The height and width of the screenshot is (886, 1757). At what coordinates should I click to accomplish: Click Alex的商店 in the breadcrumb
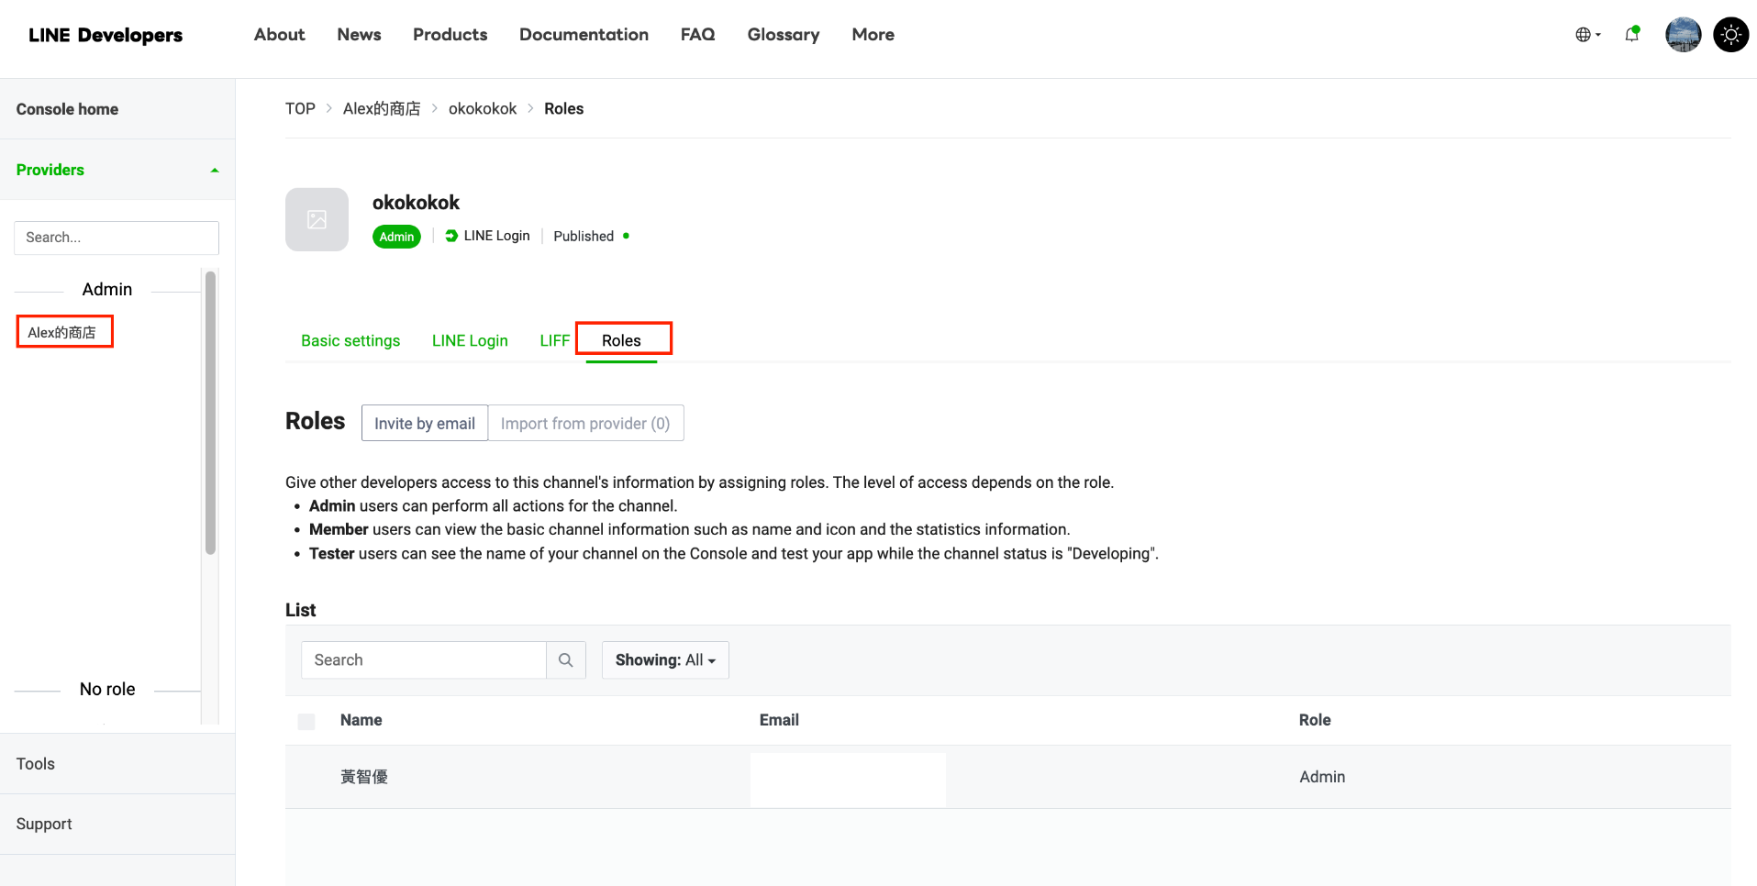point(382,108)
